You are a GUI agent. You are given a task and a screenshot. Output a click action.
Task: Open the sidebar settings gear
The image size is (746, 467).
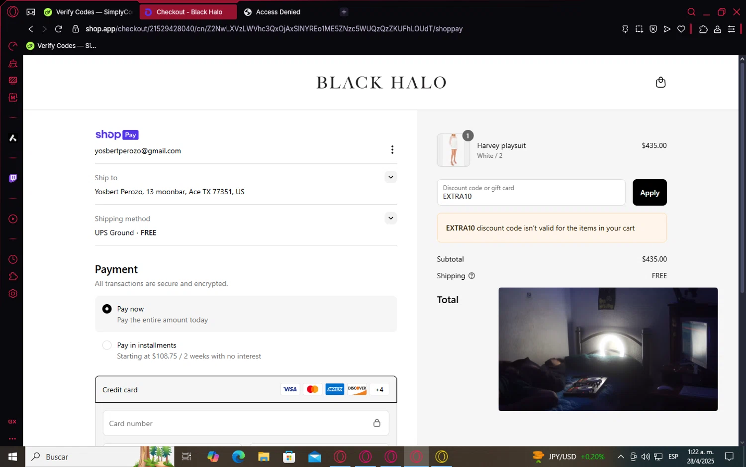(x=13, y=294)
